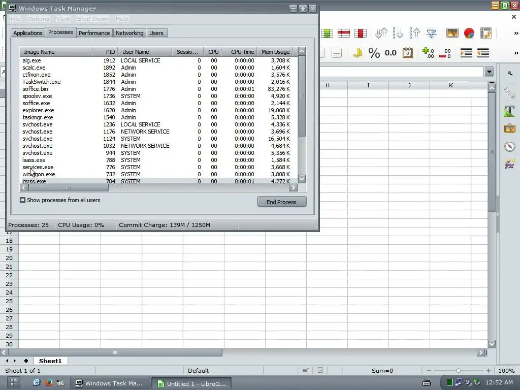The width and height of the screenshot is (520, 390).
Task: Open the Shut Down menu
Action: pos(93,19)
